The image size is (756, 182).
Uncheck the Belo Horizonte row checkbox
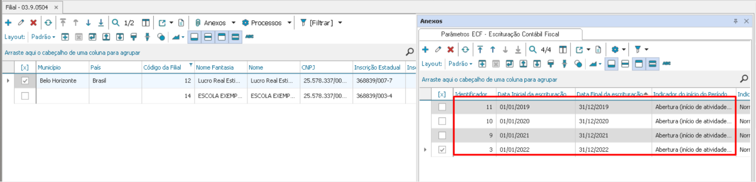point(25,81)
